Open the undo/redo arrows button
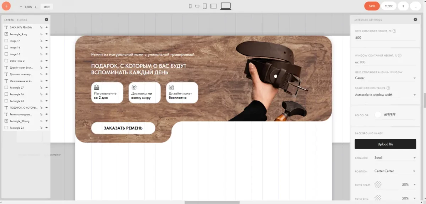 tap(403, 6)
